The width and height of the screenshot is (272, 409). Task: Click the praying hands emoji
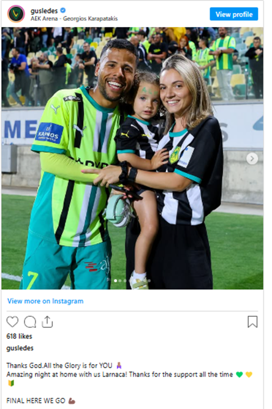point(119,365)
